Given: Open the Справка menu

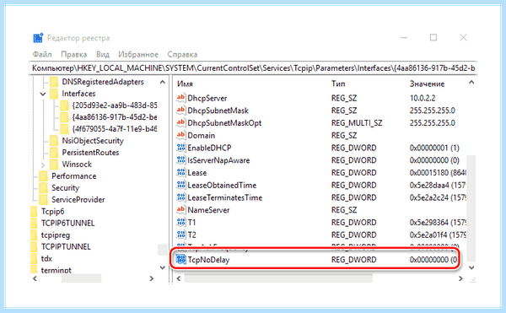Looking at the screenshot, I should tap(182, 54).
